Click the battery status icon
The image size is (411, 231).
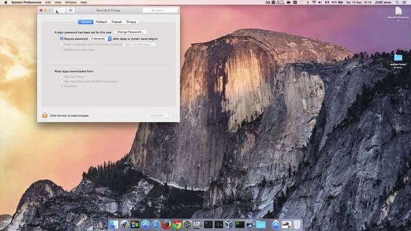click(x=340, y=3)
